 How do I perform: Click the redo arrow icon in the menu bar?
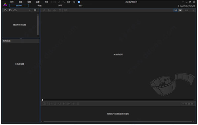click(x=64, y=2)
